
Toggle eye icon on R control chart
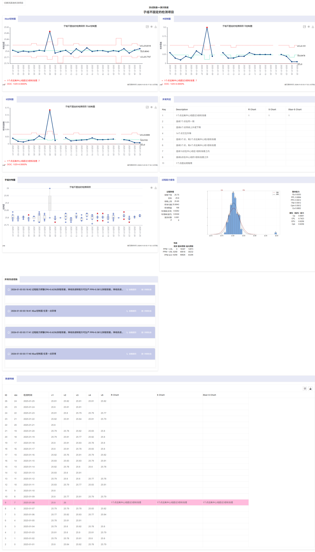(x=309, y=27)
